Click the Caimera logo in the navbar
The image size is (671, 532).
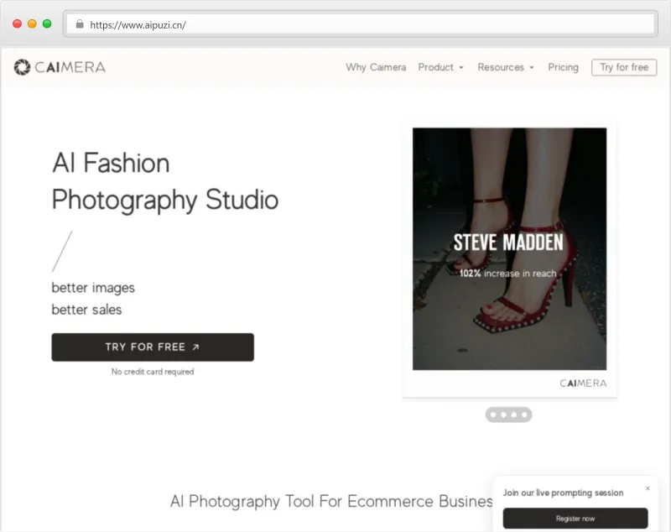coord(60,67)
